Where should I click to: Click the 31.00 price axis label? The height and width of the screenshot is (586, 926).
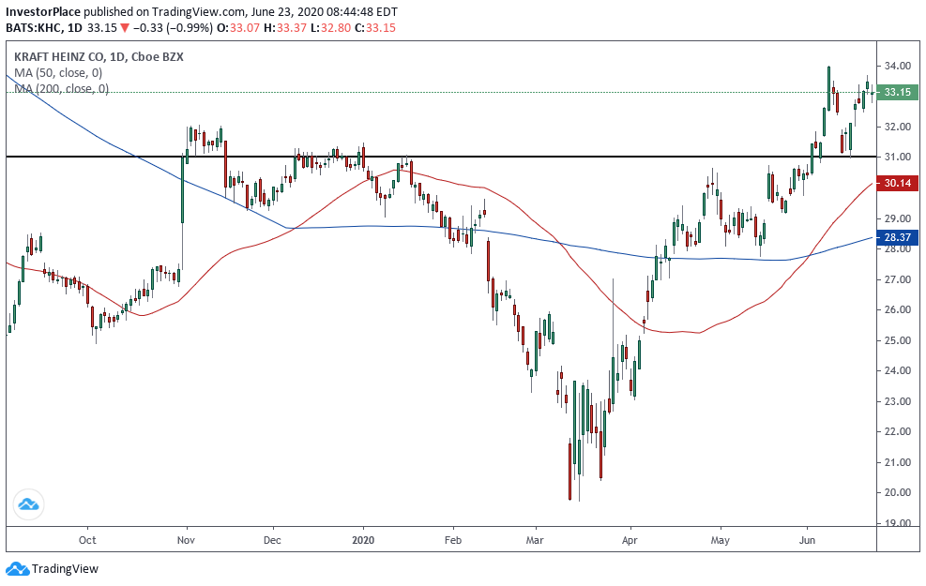point(898,157)
